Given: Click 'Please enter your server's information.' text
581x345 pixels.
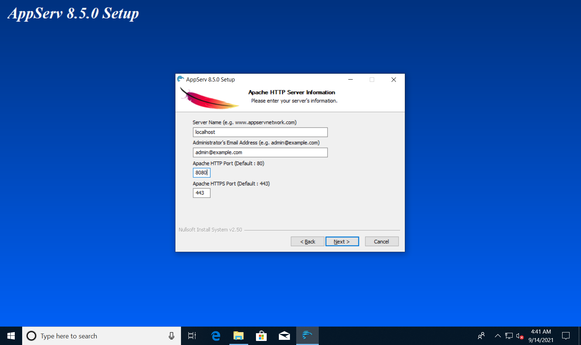Looking at the screenshot, I should [294, 101].
